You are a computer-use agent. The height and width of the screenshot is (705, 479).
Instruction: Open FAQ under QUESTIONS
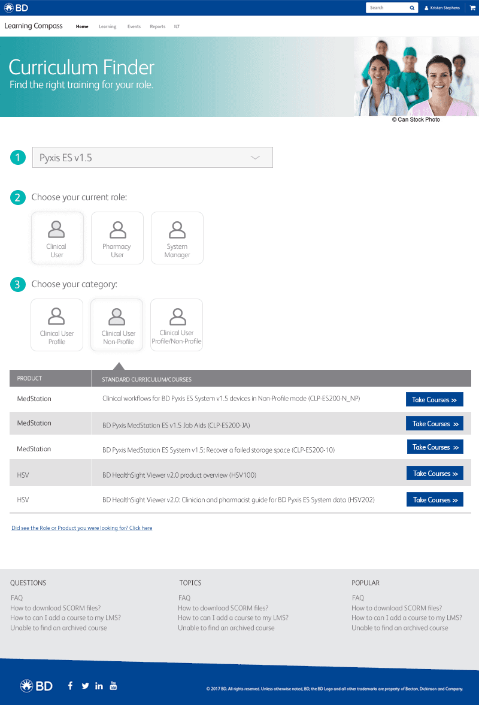pyautogui.click(x=17, y=598)
